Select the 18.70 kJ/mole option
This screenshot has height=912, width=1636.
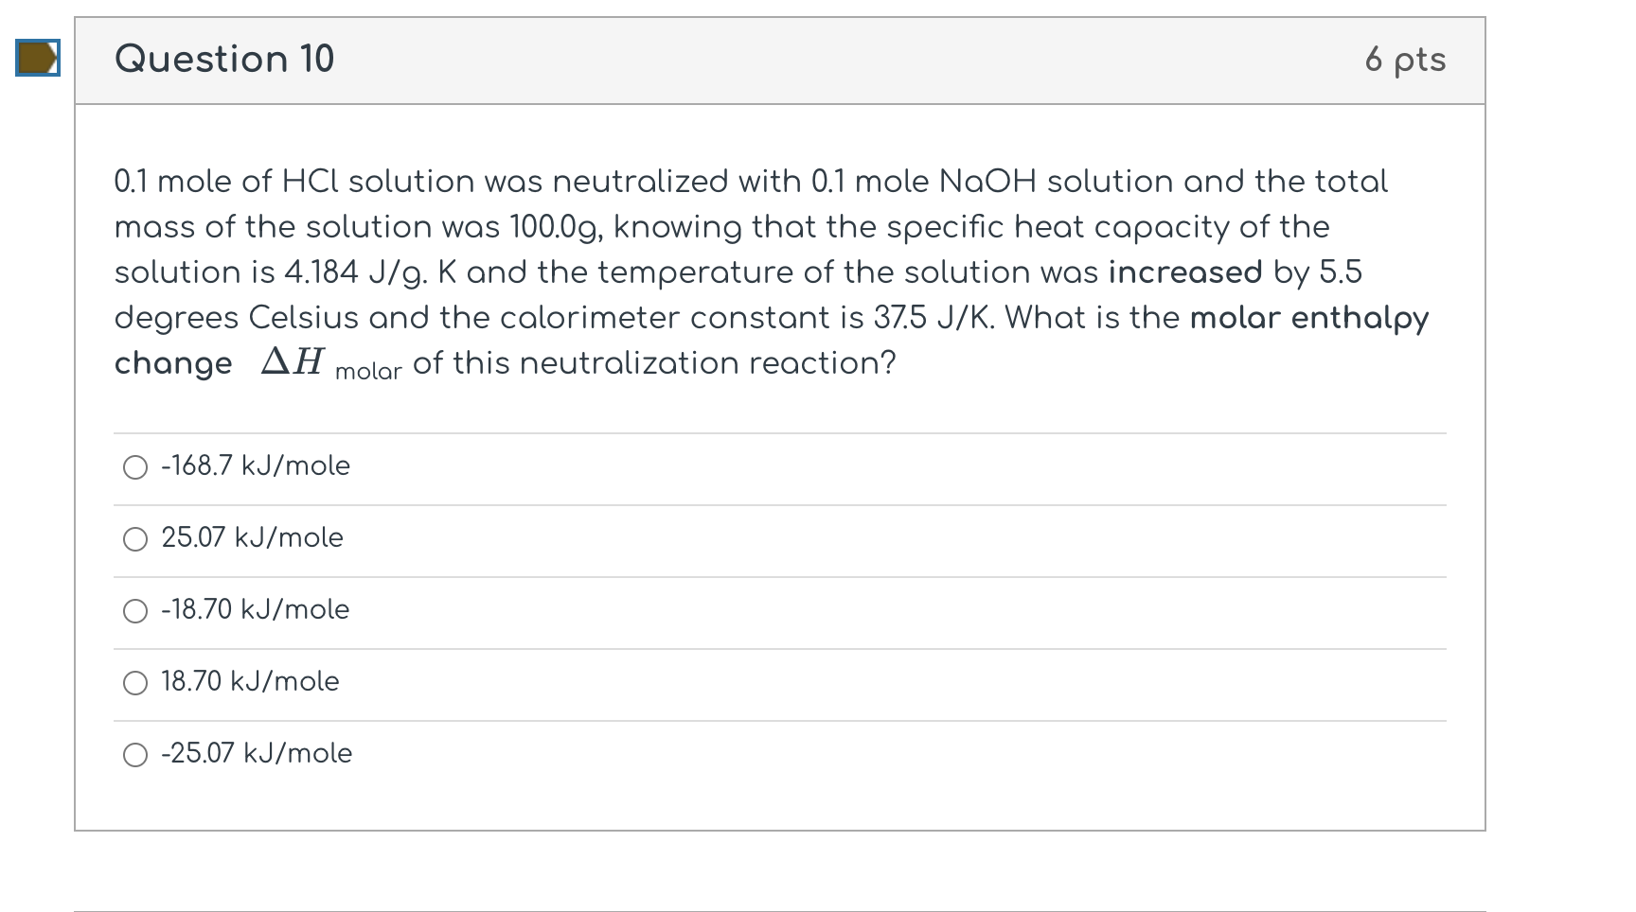pyautogui.click(x=136, y=683)
